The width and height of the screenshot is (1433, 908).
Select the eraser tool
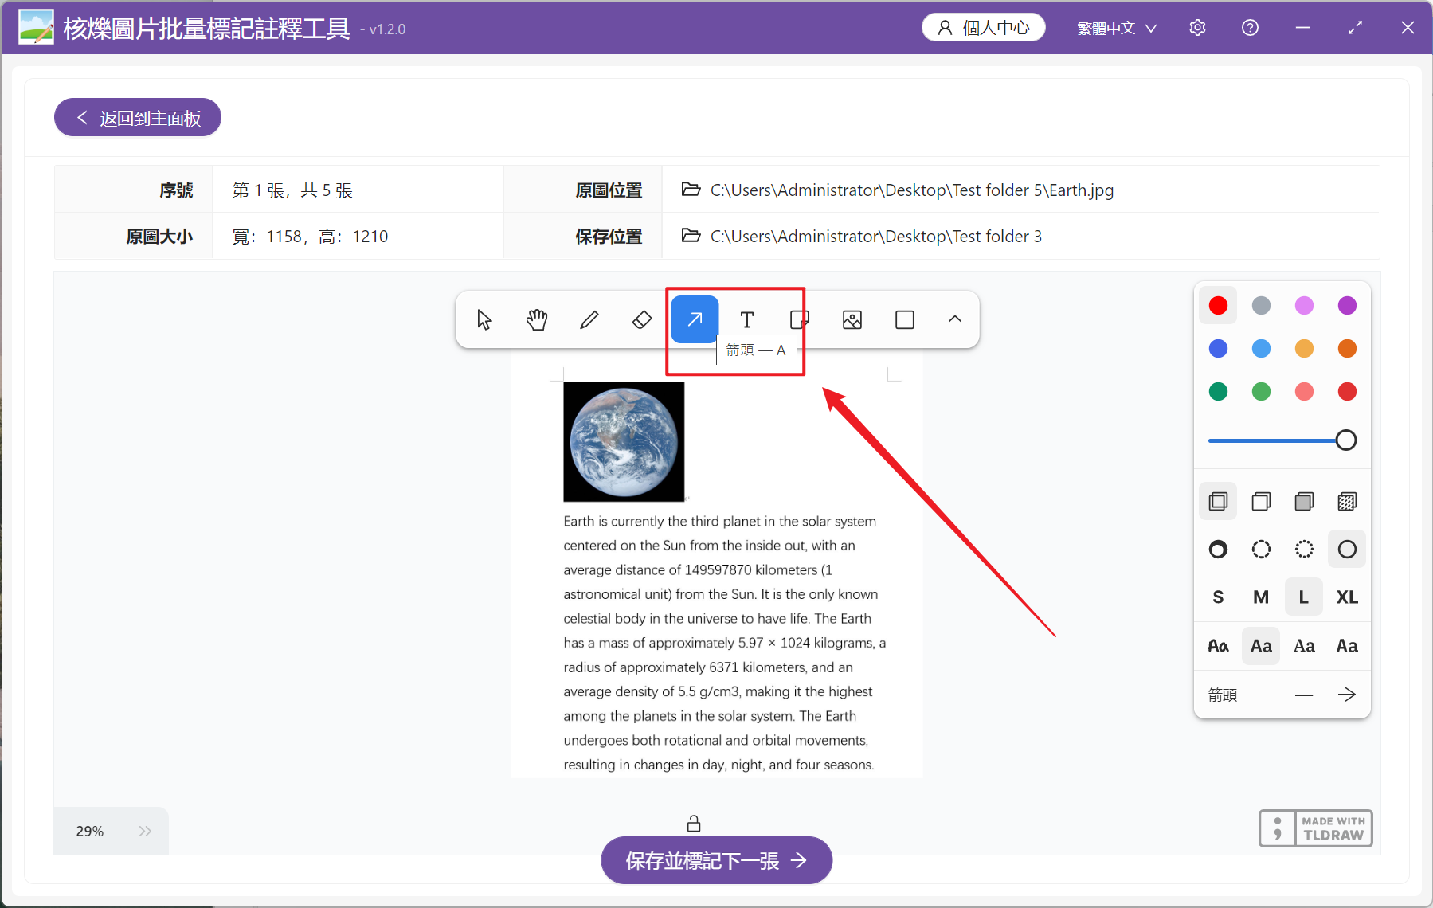pos(642,319)
